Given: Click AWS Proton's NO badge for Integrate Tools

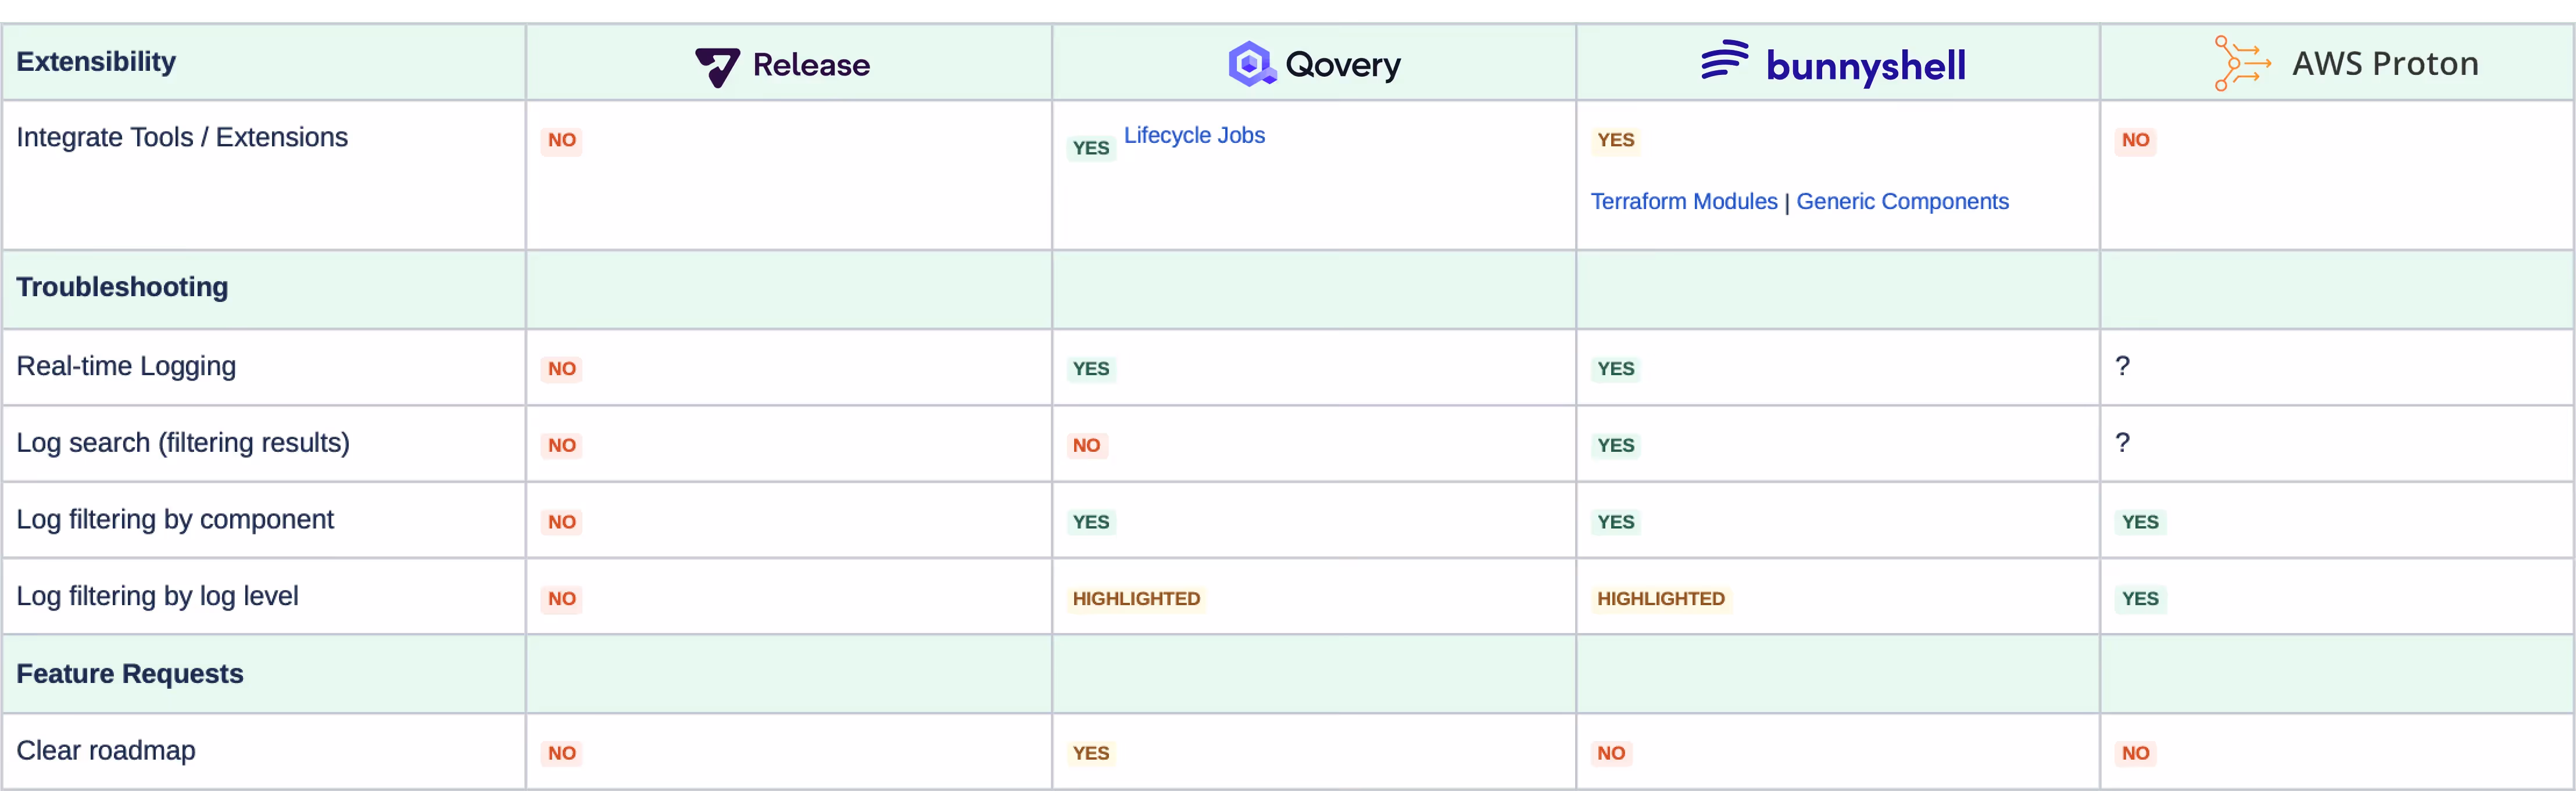Looking at the screenshot, I should click(2135, 140).
